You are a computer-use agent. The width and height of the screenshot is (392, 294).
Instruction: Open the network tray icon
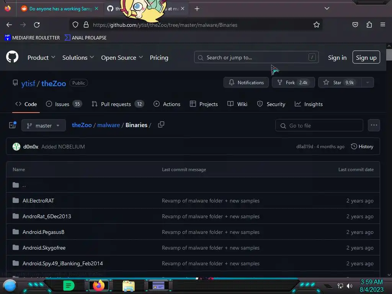(340, 286)
